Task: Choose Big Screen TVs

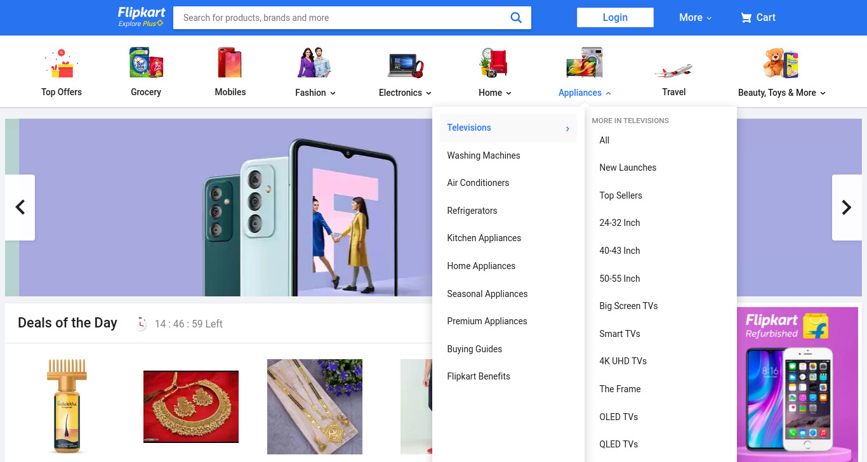Action: [628, 306]
